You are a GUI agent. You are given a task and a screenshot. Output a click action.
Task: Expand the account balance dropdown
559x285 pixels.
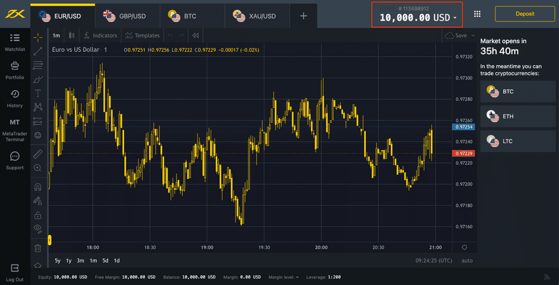(x=455, y=18)
